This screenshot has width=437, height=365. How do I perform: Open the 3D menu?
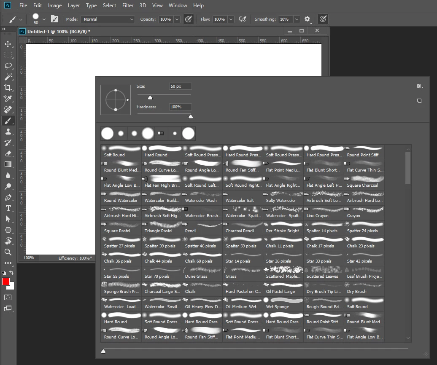[143, 5]
